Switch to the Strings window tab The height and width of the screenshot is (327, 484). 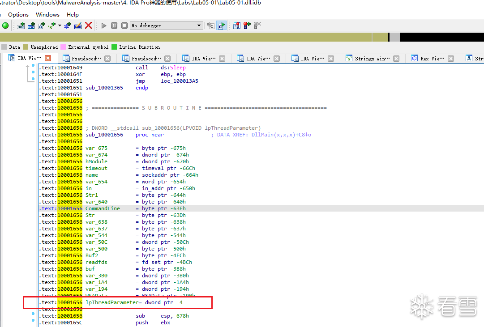[x=371, y=59]
